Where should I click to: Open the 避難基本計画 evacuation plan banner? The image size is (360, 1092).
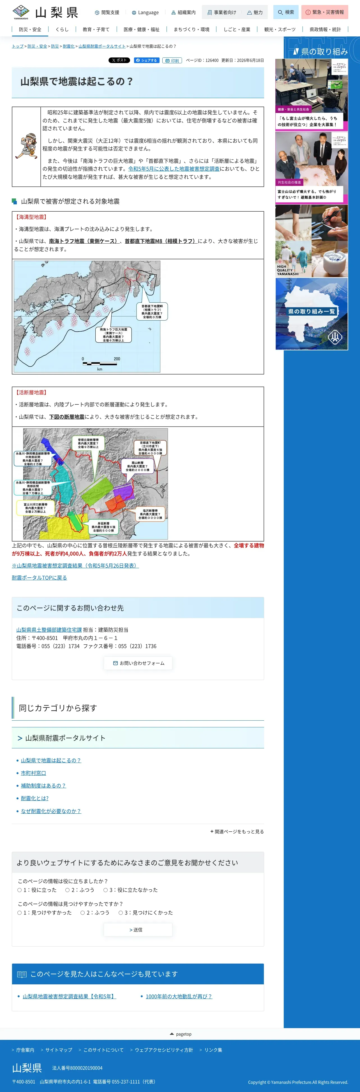coord(312,168)
